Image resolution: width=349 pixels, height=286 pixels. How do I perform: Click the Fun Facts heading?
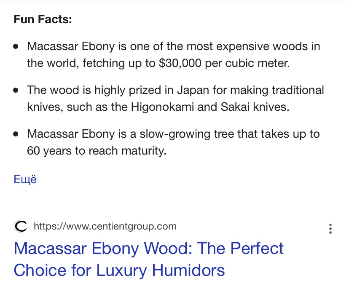[43, 19]
